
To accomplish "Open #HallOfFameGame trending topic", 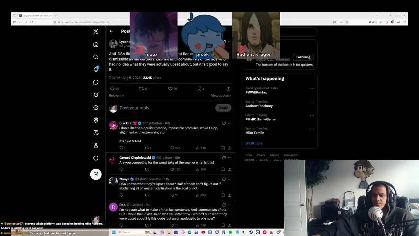I will (x=261, y=119).
